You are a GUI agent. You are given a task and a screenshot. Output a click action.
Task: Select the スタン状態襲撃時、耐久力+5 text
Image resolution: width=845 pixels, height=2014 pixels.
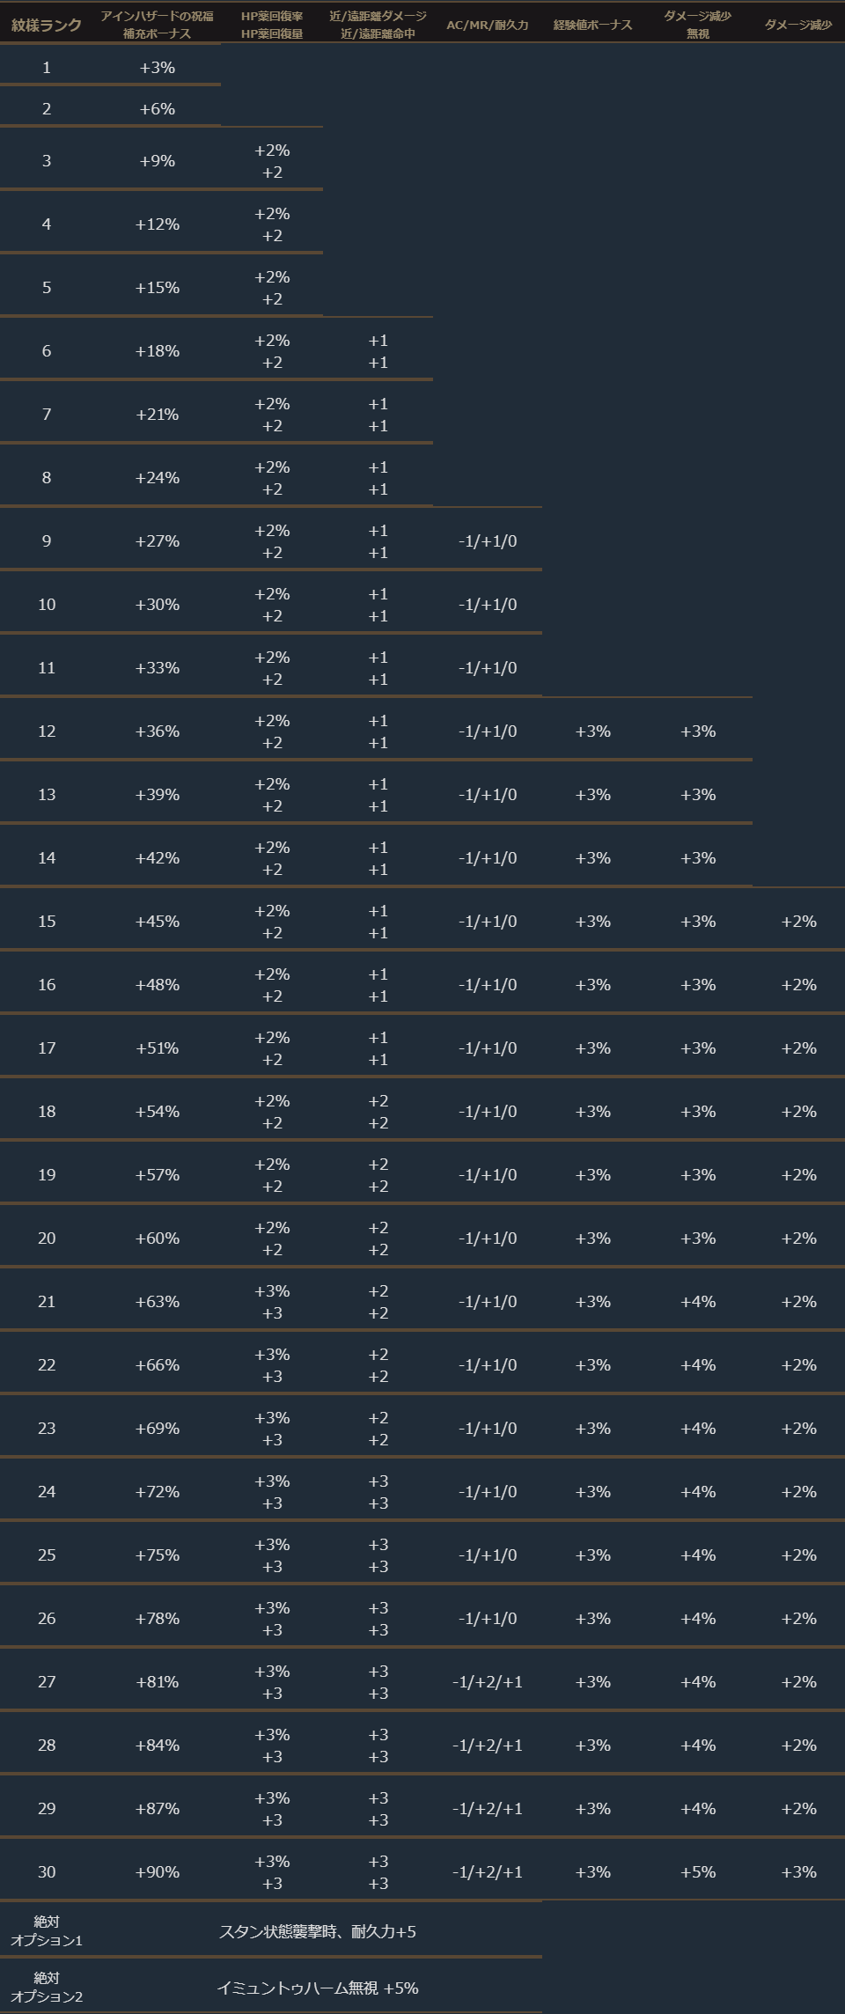pos(317,1931)
